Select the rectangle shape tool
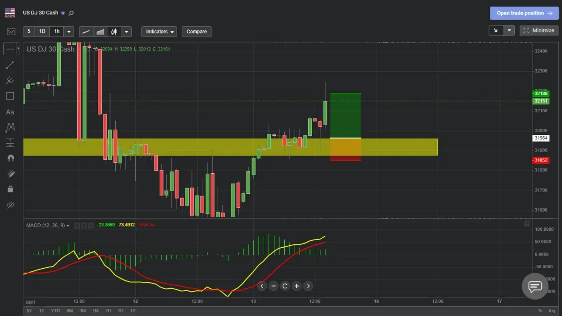The image size is (562, 316). tap(10, 96)
